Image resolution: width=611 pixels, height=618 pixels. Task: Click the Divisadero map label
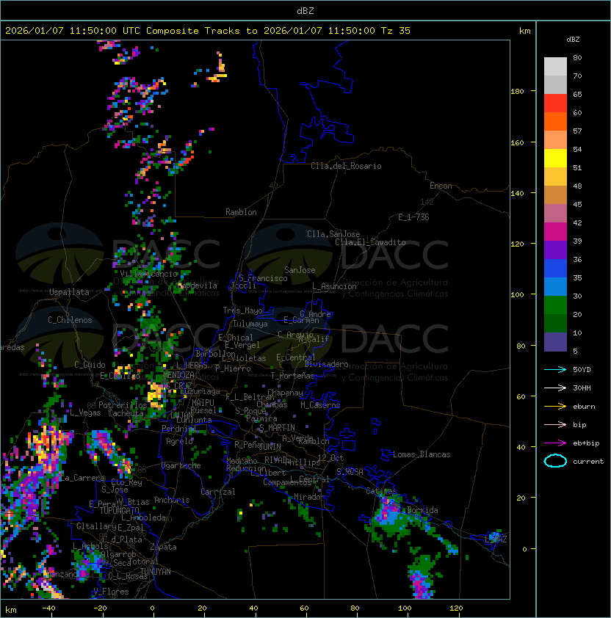pyautogui.click(x=327, y=364)
